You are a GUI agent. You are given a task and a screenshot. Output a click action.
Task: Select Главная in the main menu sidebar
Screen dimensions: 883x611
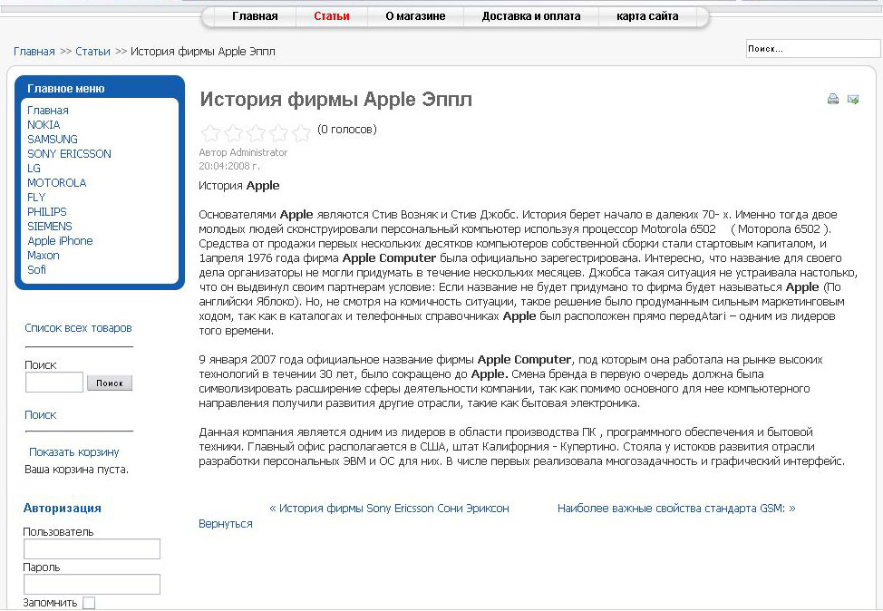48,111
